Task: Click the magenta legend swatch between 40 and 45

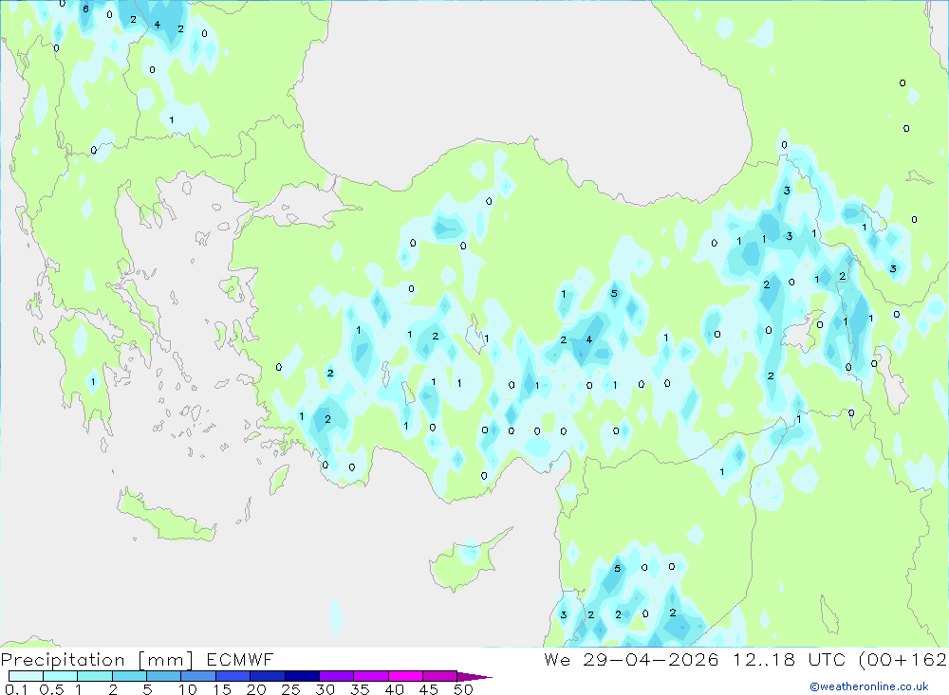Action: (405, 676)
